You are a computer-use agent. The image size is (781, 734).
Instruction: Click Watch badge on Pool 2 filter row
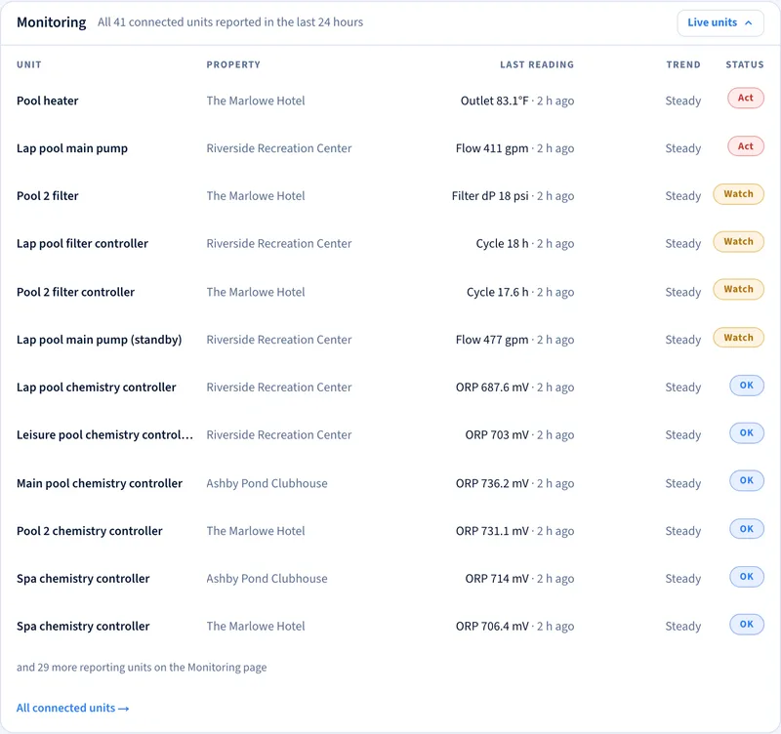738,194
